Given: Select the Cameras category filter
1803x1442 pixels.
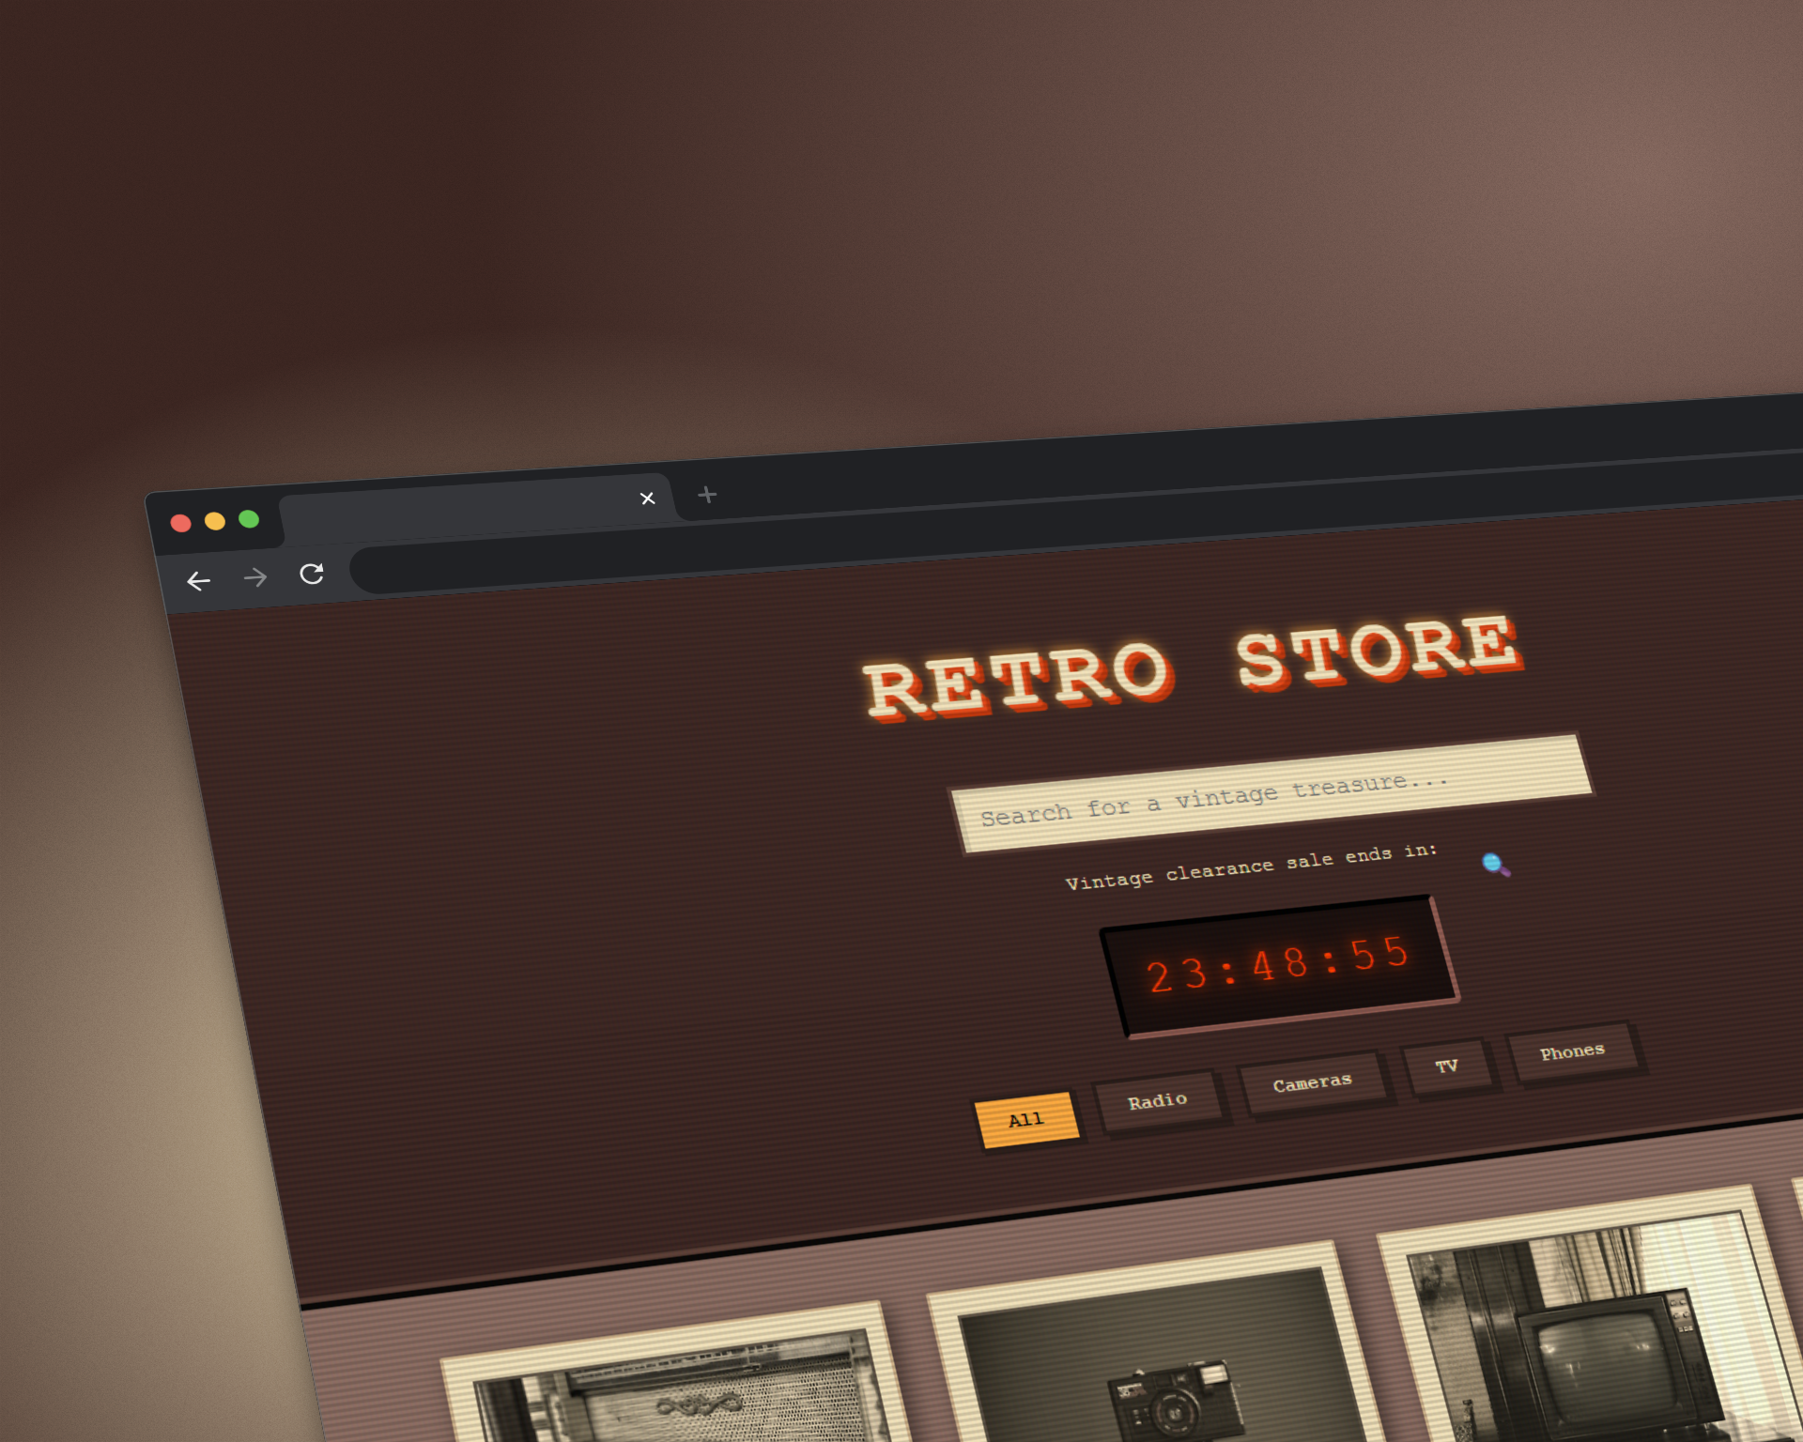Looking at the screenshot, I should [x=1313, y=1082].
